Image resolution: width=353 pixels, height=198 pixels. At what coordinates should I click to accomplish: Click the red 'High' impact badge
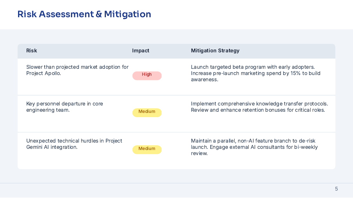[x=147, y=75]
